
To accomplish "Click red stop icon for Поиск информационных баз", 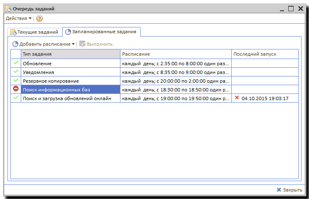I will (16, 89).
